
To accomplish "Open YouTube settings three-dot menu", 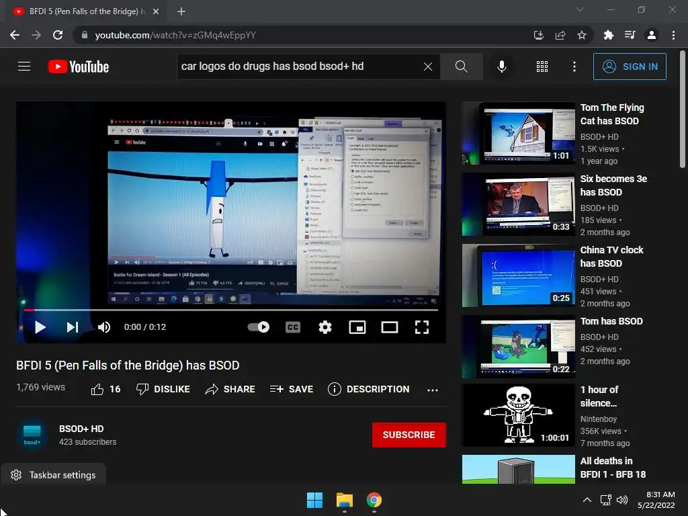I will pyautogui.click(x=574, y=67).
